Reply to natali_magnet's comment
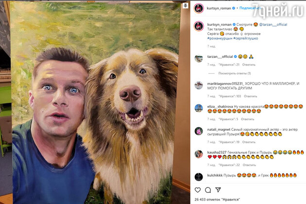Image resolution: width=306 pixels, height=204 pixels. (x=248, y=142)
